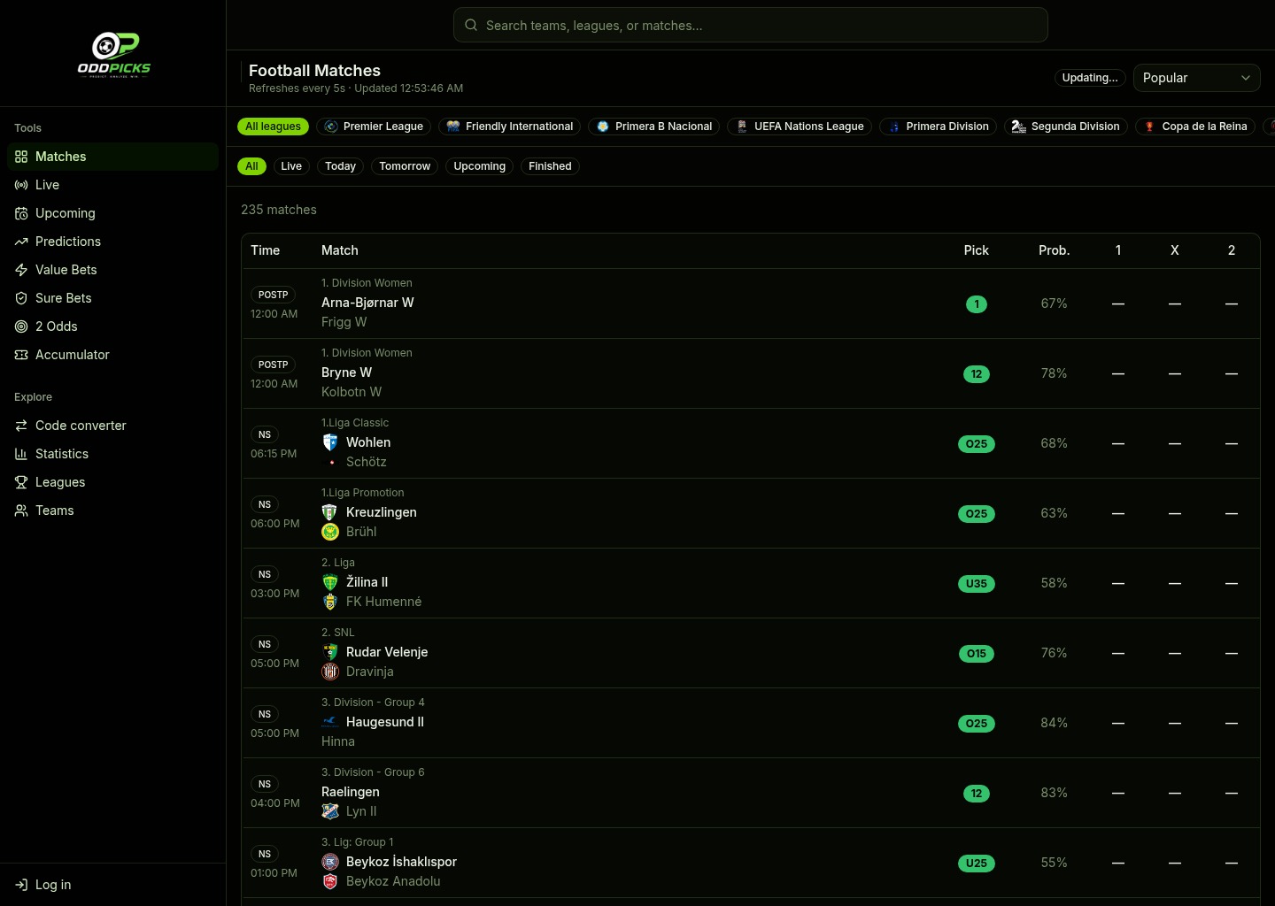Screen dimensions: 1275x906
Task: Open Predictions page in sidebar
Action: 112,242
